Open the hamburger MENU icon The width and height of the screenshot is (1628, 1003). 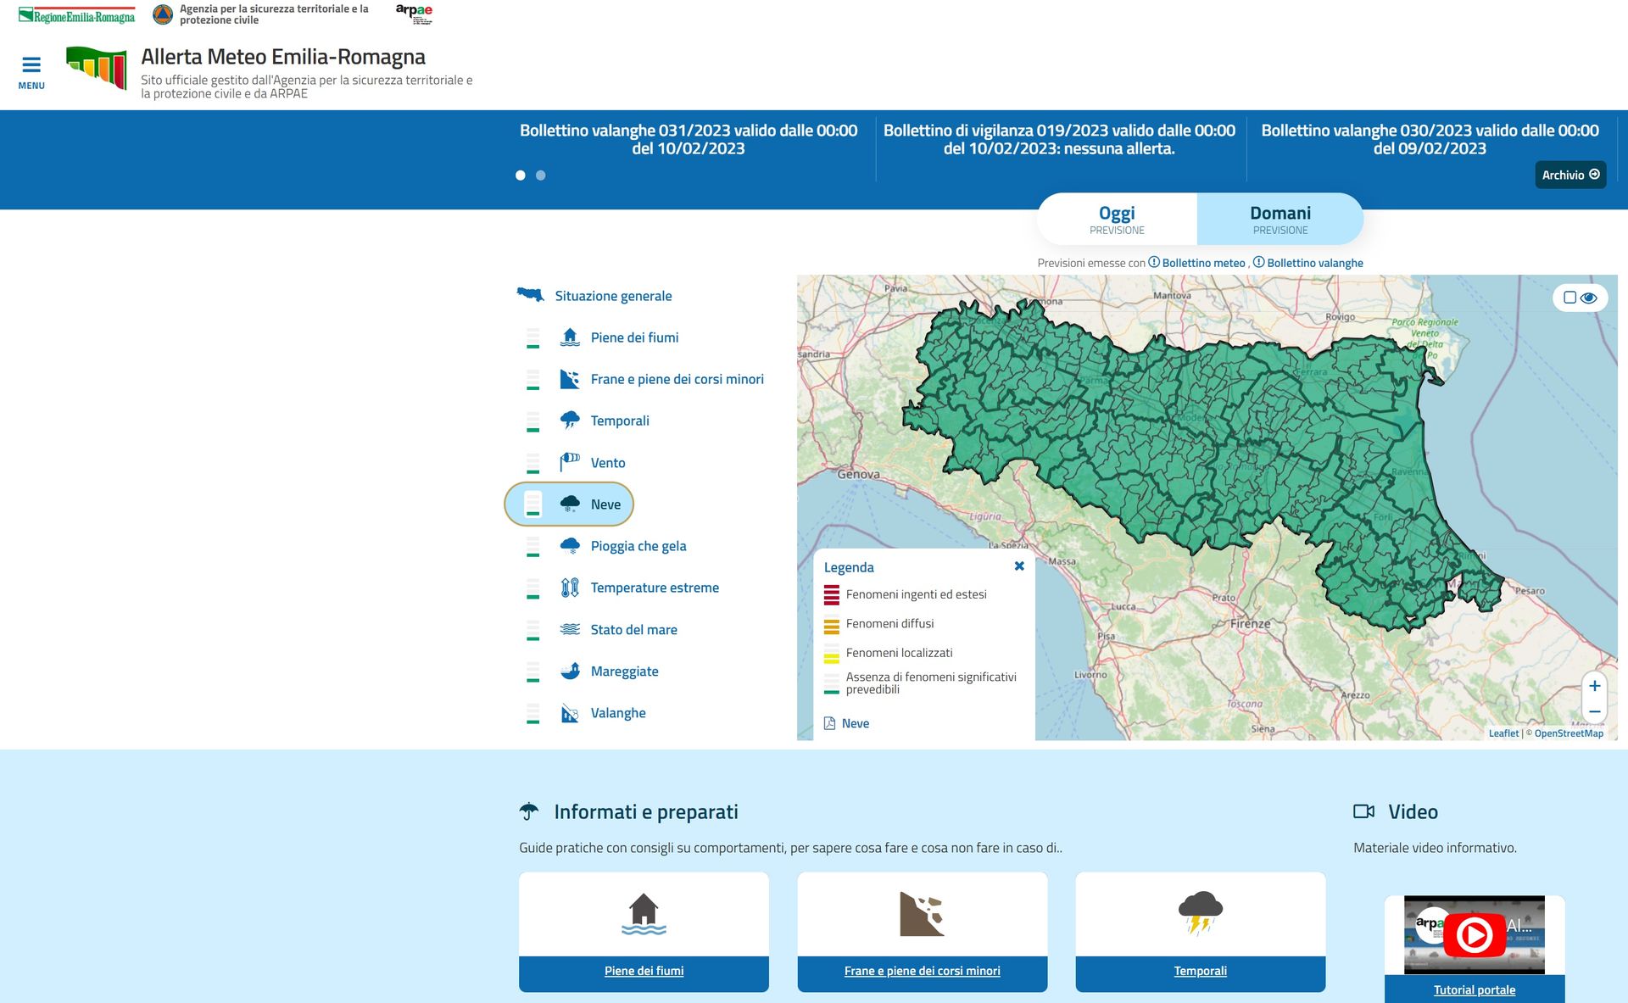pos(31,66)
